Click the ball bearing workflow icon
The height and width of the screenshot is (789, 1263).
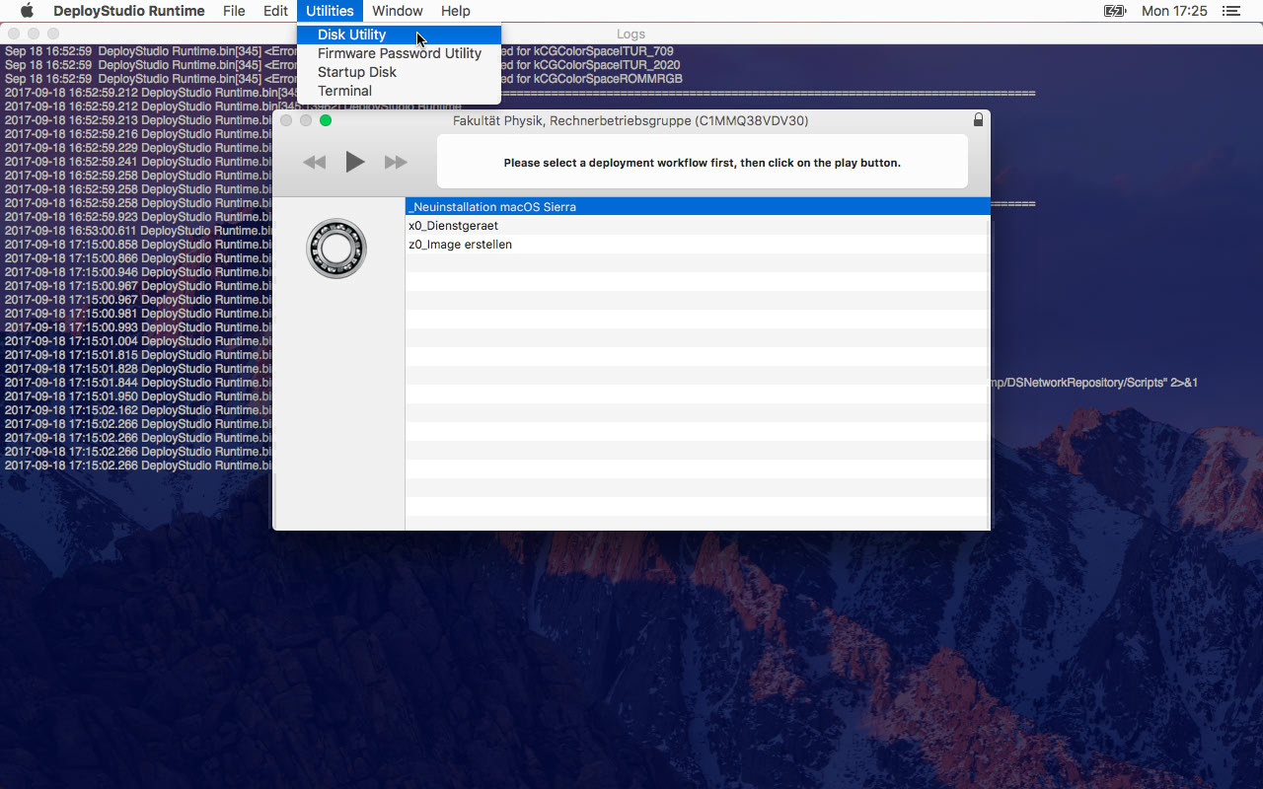click(x=336, y=249)
